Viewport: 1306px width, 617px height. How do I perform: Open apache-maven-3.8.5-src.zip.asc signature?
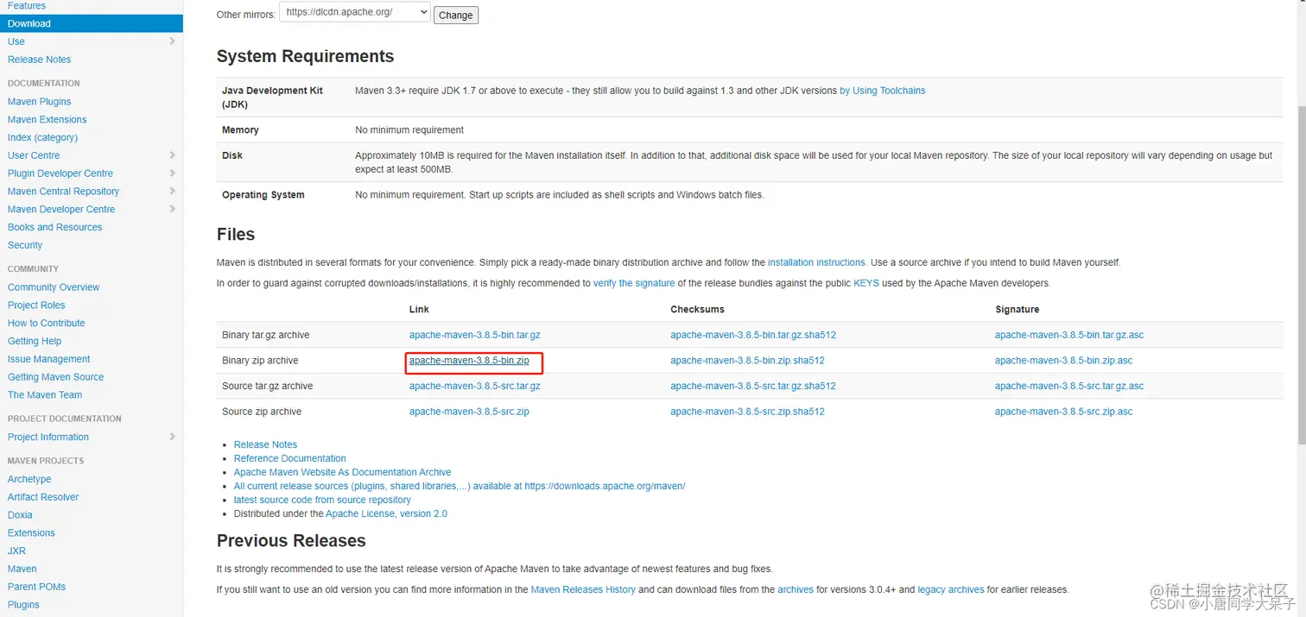tap(1063, 412)
